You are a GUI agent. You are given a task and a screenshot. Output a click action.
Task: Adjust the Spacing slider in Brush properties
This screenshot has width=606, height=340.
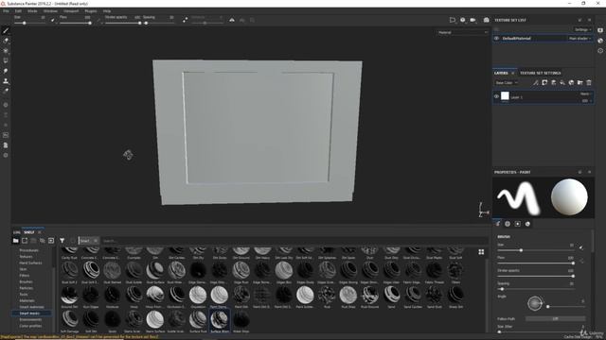[535, 289]
